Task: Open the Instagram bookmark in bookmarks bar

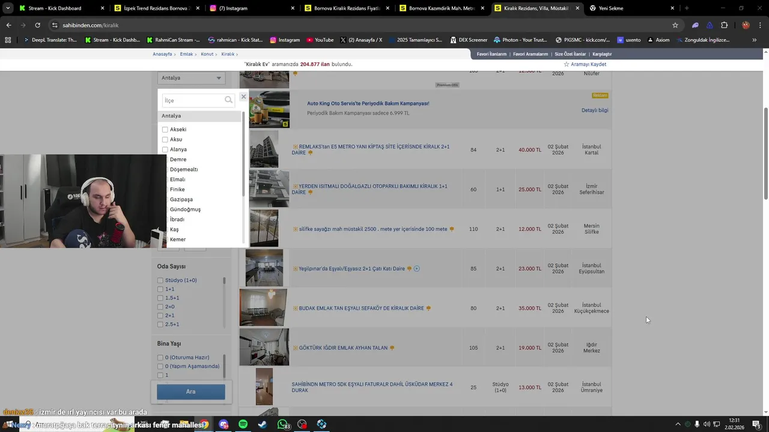Action: [285, 40]
